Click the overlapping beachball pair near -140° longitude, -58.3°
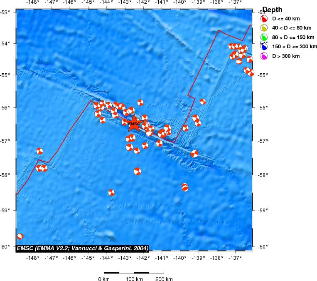This screenshot has width=317, height=281. coord(185,187)
